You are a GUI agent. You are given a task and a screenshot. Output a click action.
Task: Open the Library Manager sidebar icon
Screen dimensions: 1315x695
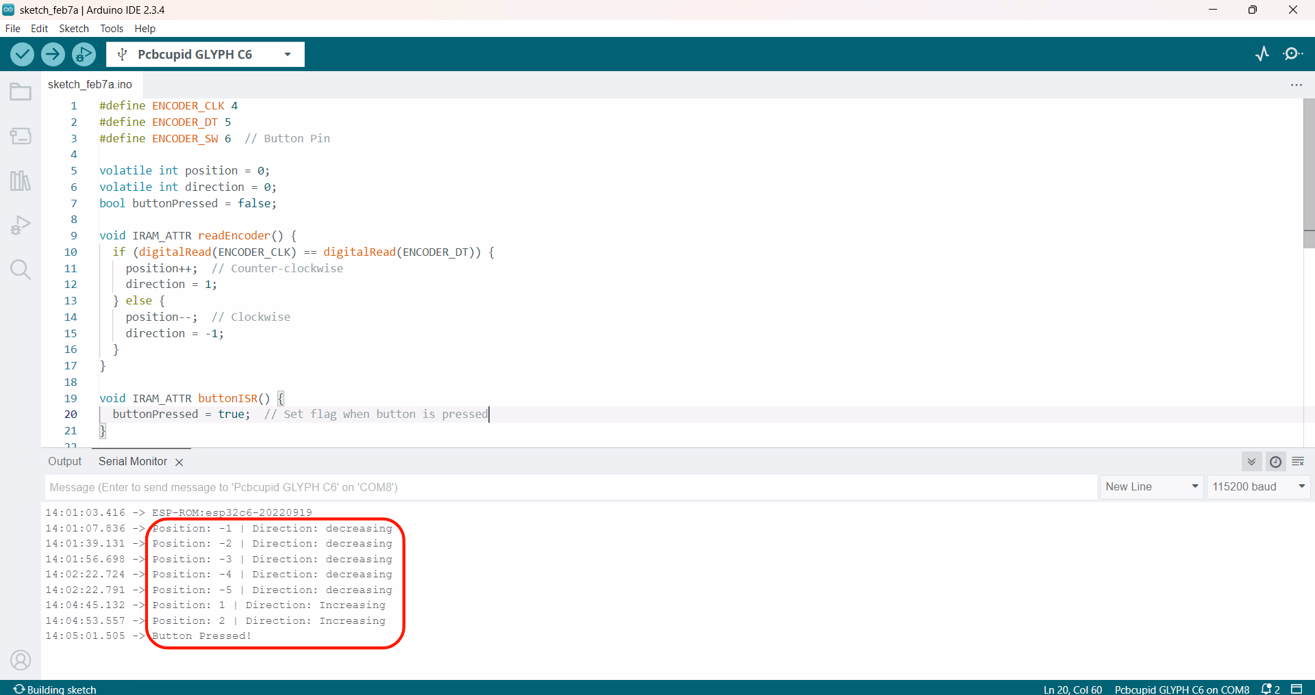pyautogui.click(x=21, y=181)
